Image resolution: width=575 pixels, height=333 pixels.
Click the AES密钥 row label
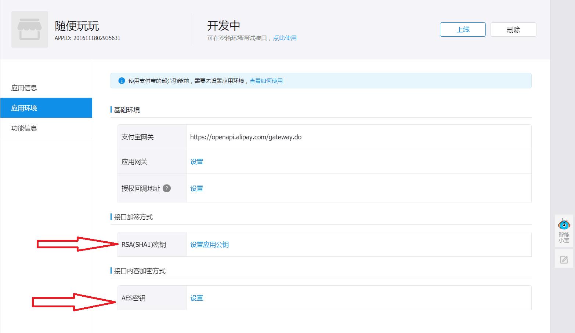pyautogui.click(x=133, y=298)
